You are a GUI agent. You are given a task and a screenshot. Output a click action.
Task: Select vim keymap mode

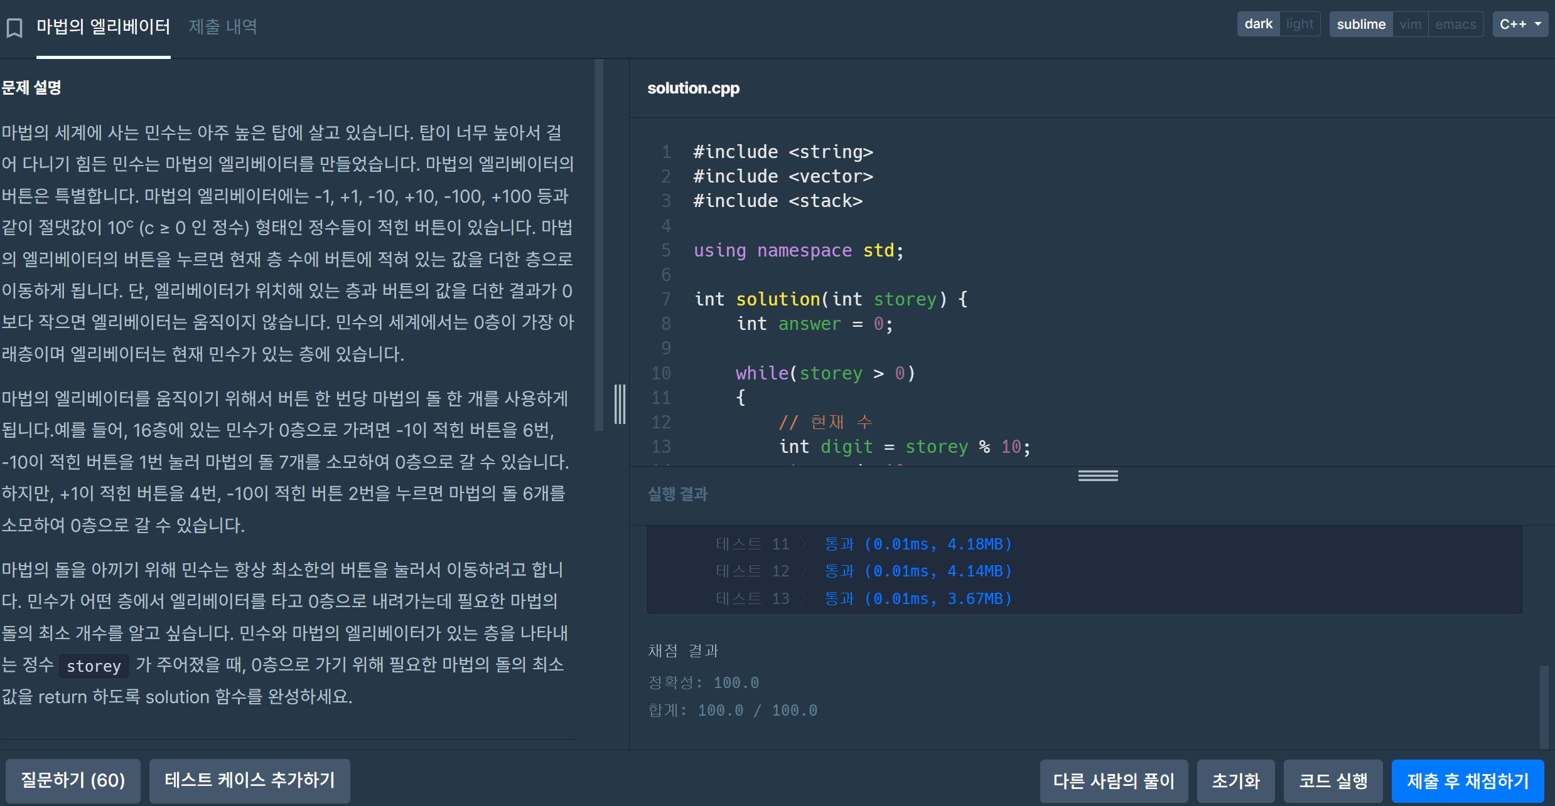(1410, 24)
